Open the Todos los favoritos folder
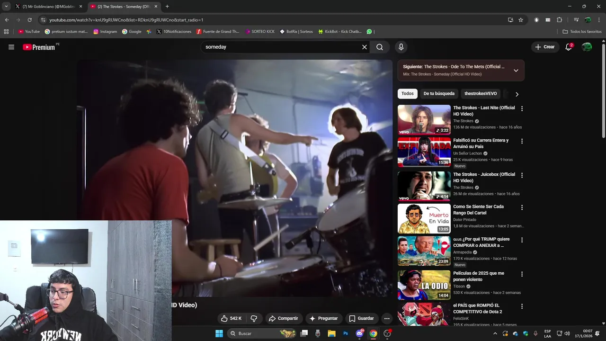This screenshot has width=606, height=341. tap(582, 32)
